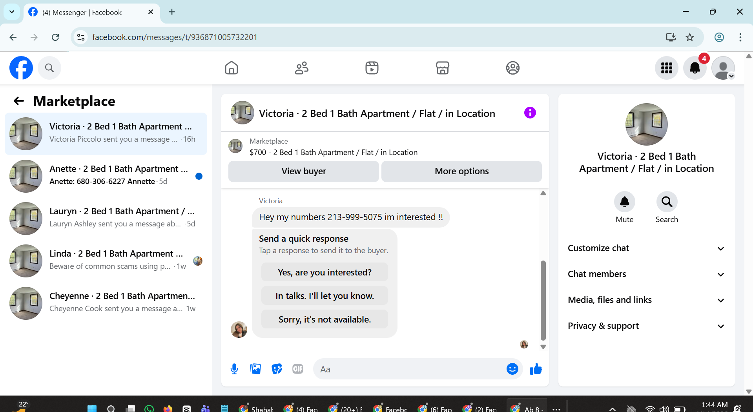The image size is (753, 412).
Task: Open the emoji picker smiley icon
Action: [512, 369]
